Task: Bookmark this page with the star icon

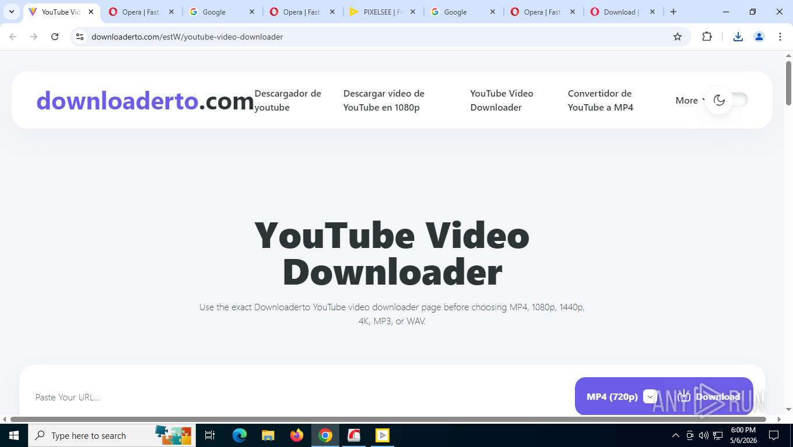Action: 678,37
